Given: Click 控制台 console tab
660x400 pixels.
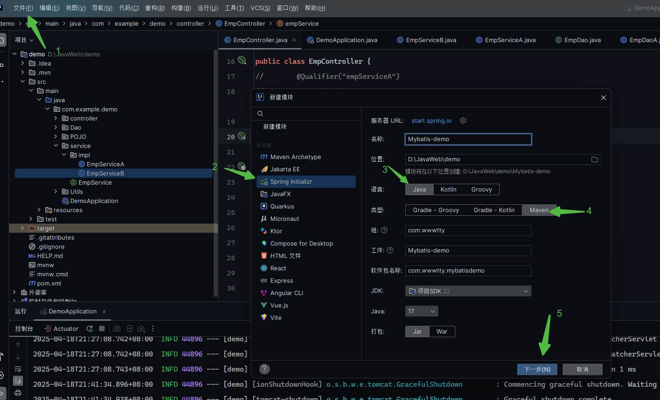Looking at the screenshot, I should tap(24, 329).
